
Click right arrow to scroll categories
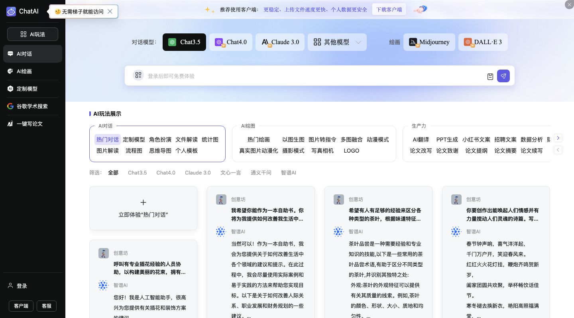pos(558,138)
